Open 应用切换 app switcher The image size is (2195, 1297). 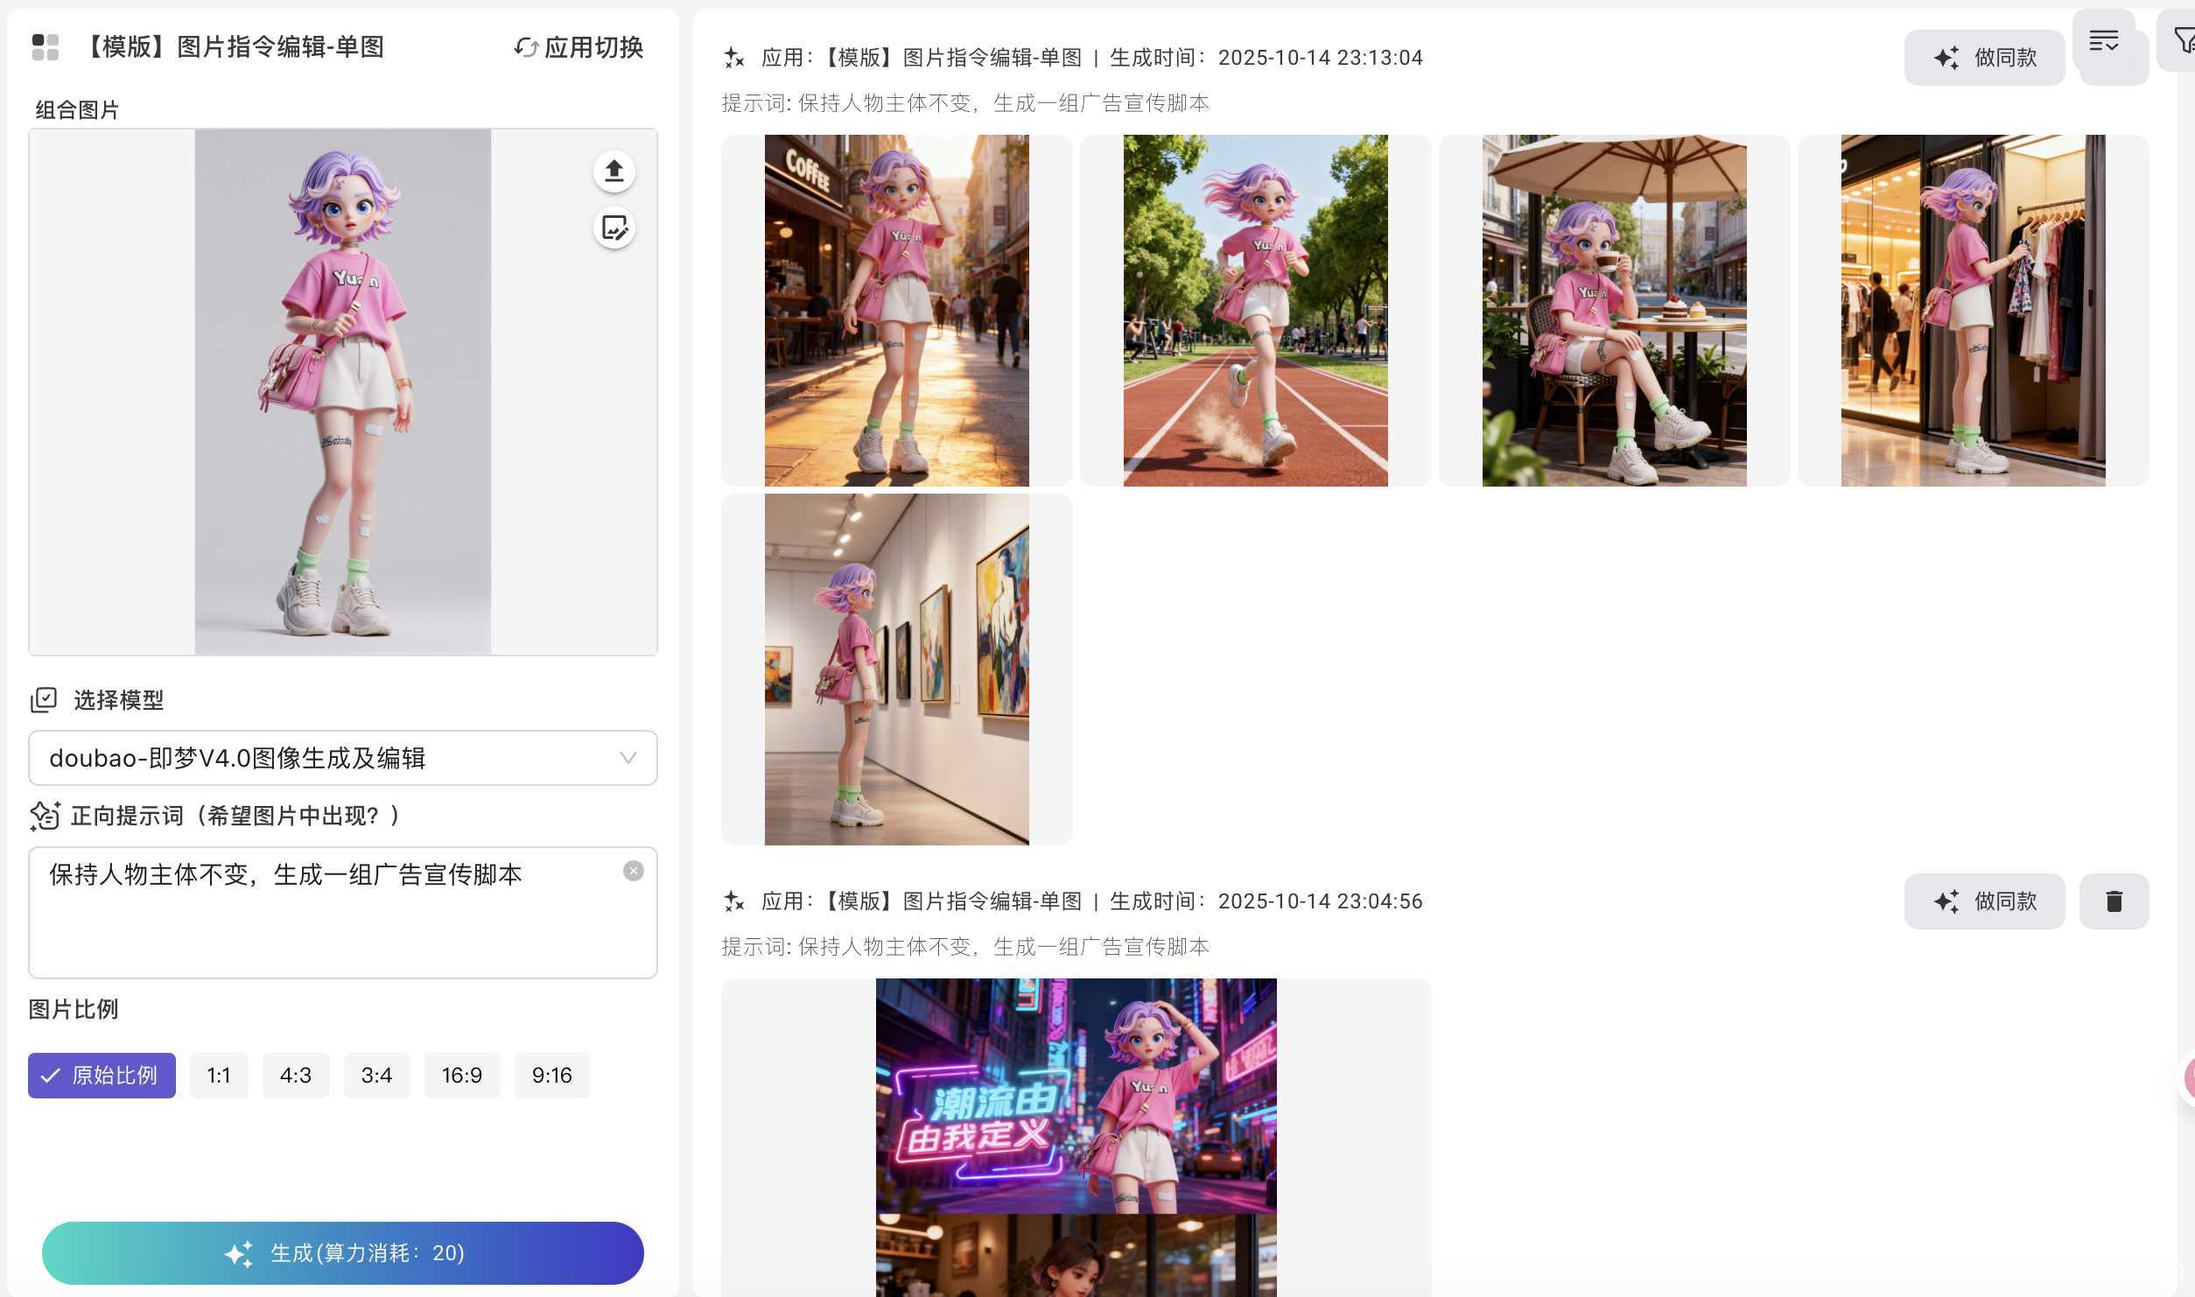pyautogui.click(x=579, y=47)
